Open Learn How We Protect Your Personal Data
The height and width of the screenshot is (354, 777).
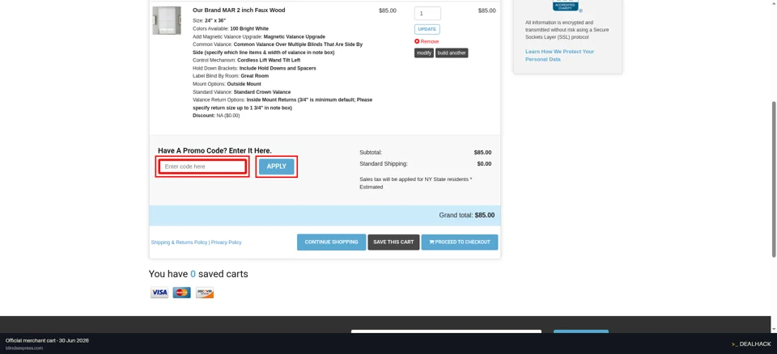(559, 56)
